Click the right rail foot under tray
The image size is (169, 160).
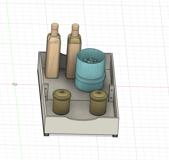pyautogui.click(x=115, y=136)
